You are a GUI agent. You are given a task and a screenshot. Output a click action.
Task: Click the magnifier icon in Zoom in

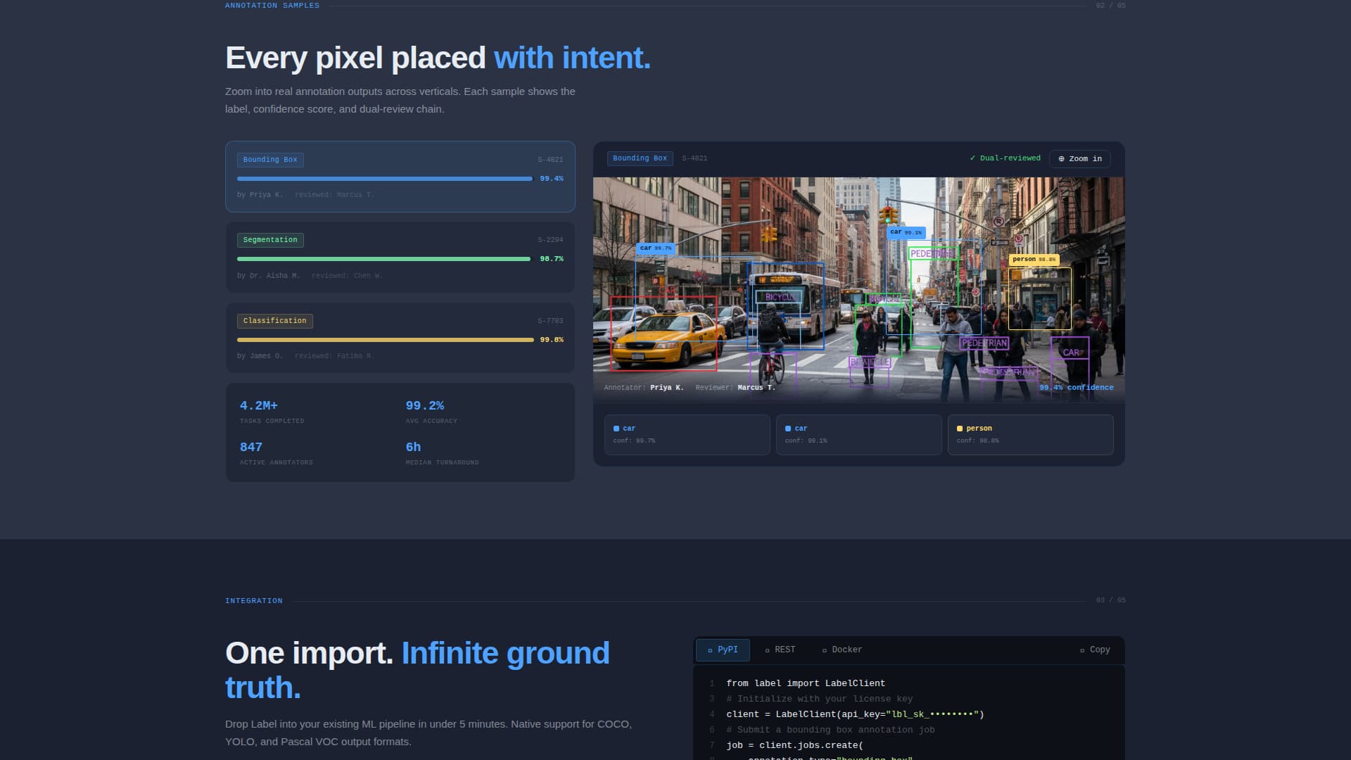1061,159
